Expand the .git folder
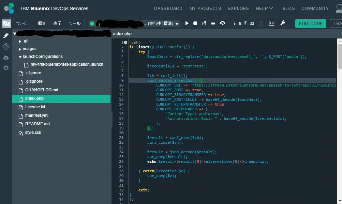The image size is (342, 204). 20,41
